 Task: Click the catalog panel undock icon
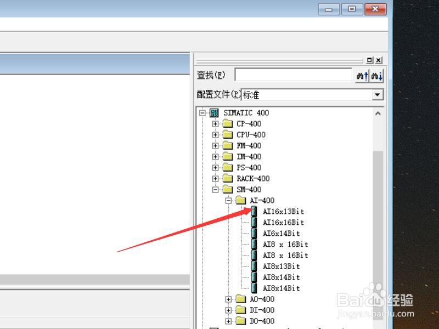tap(370, 60)
